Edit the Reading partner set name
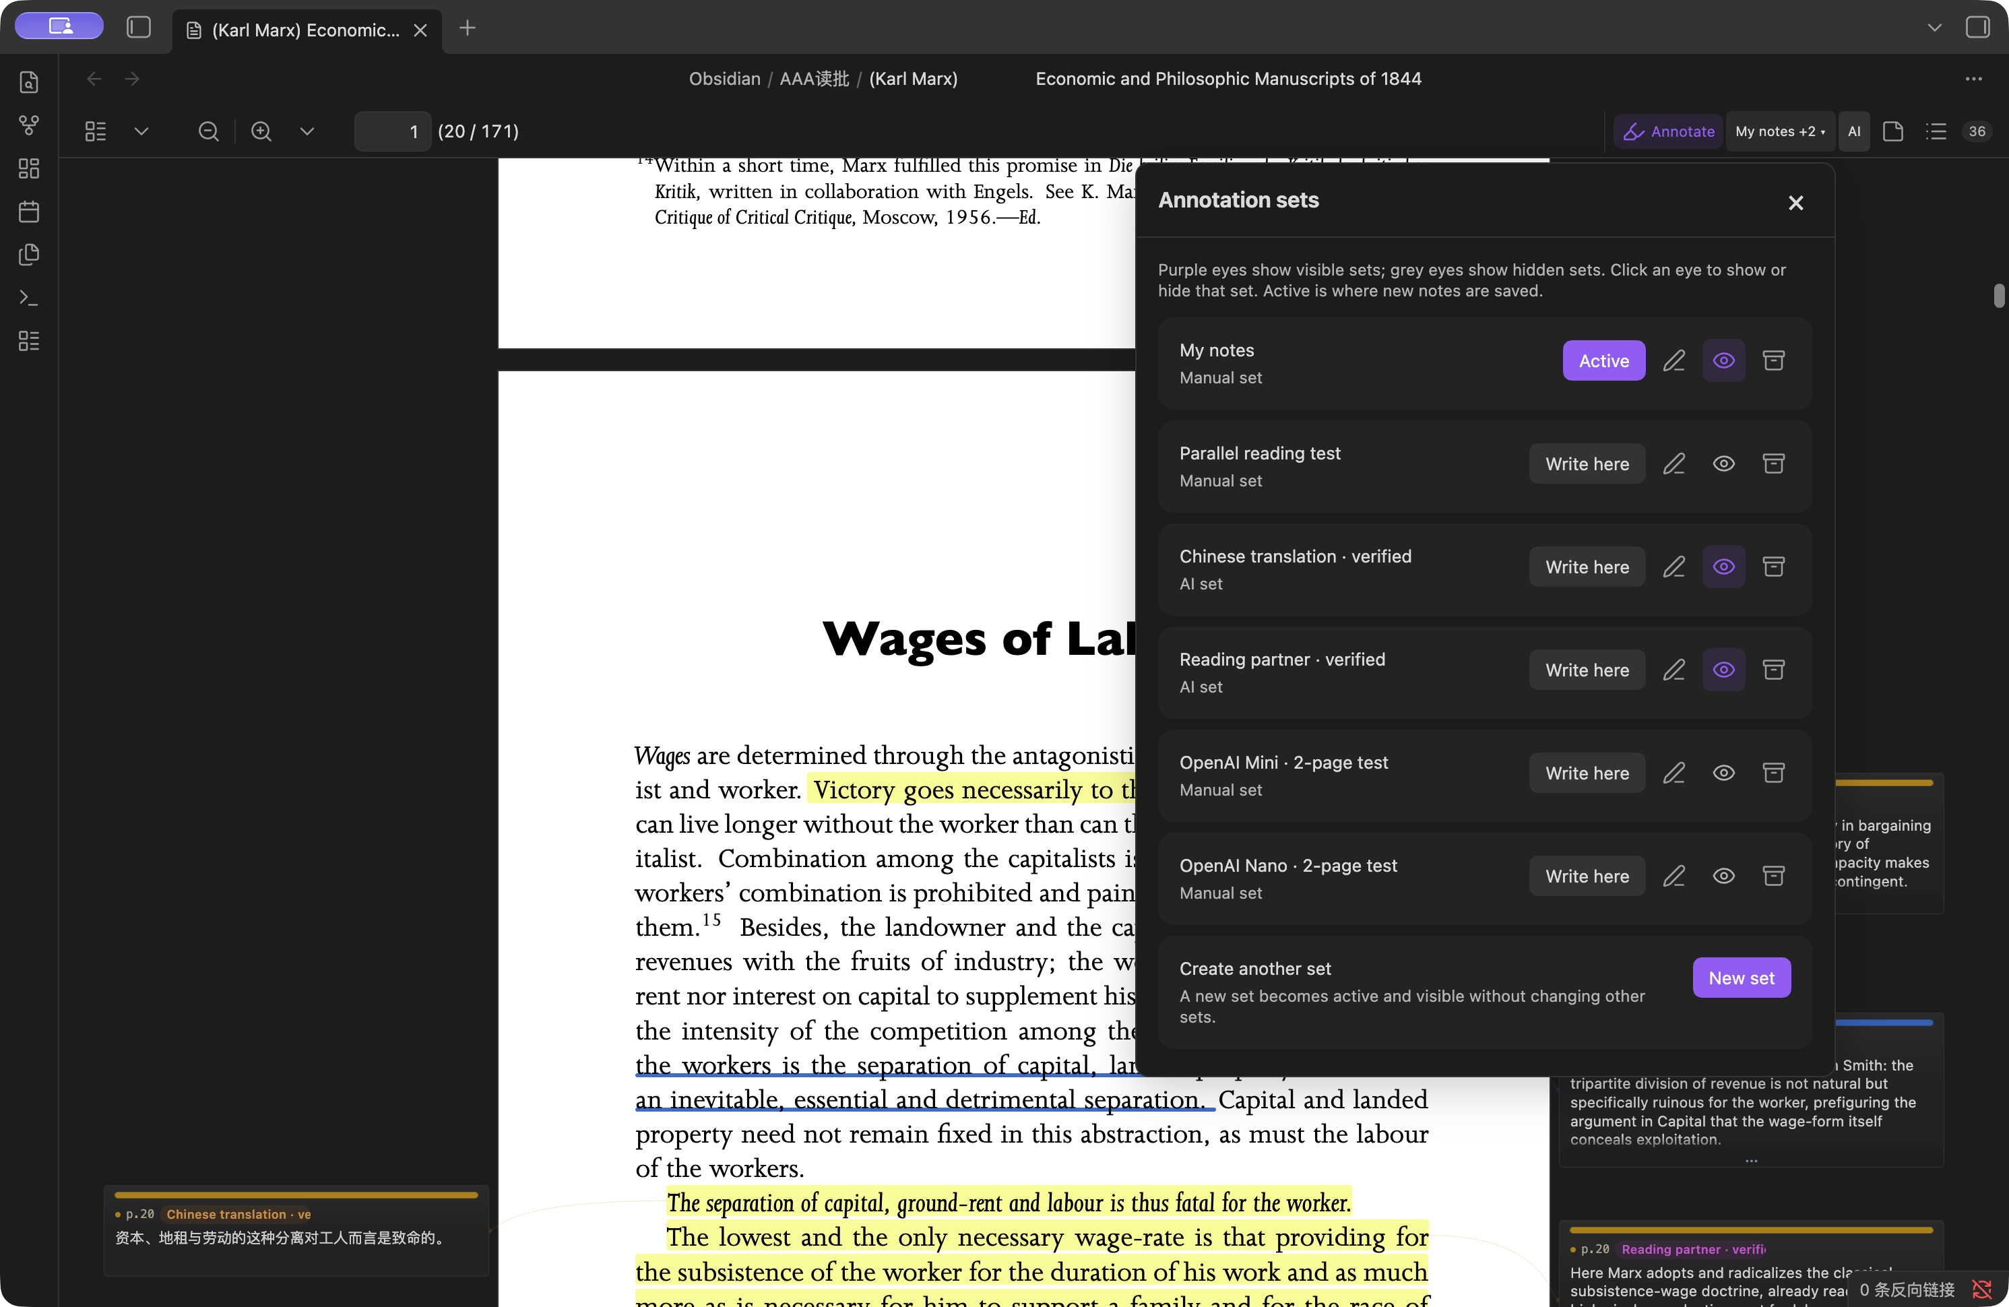The height and width of the screenshot is (1307, 2009). tap(1674, 670)
